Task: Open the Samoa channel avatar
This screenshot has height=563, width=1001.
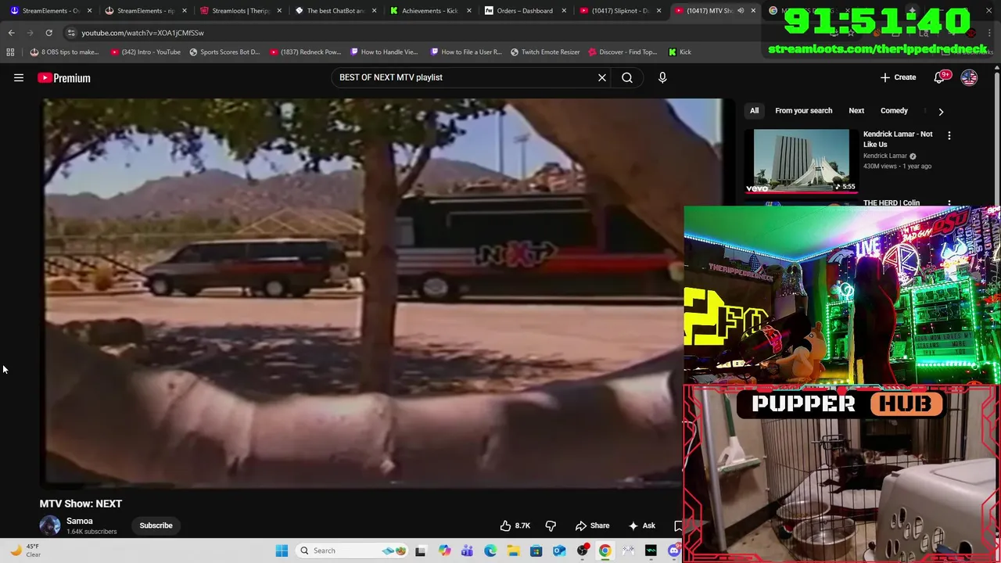Action: click(x=50, y=525)
